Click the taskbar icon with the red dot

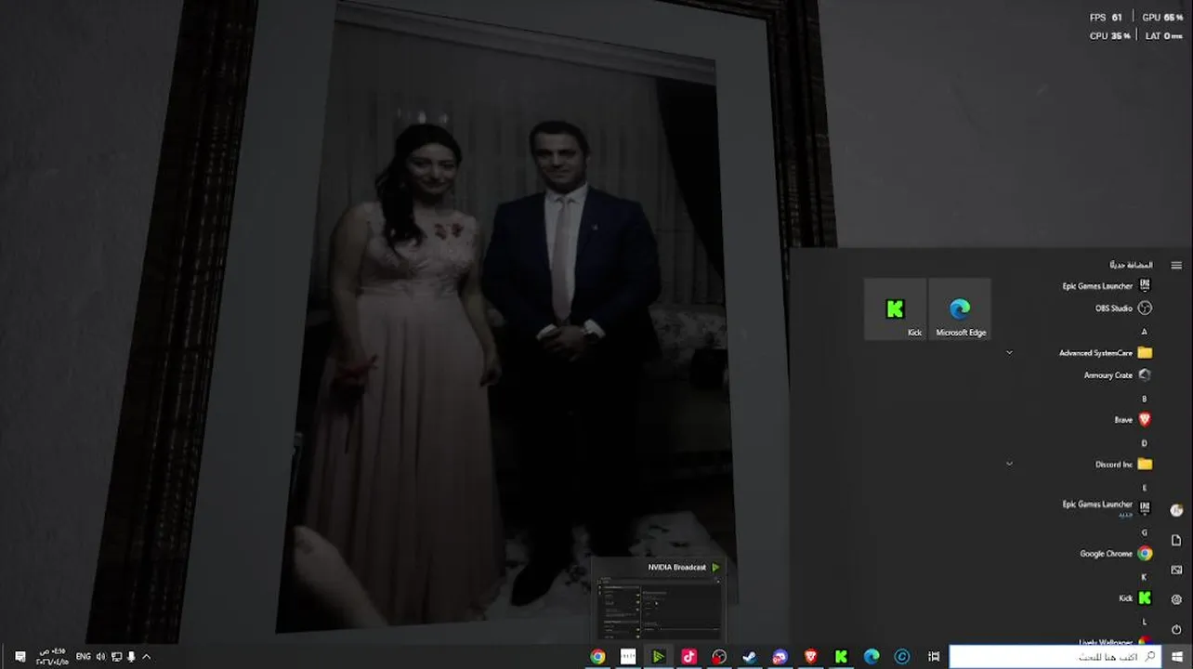tap(719, 657)
